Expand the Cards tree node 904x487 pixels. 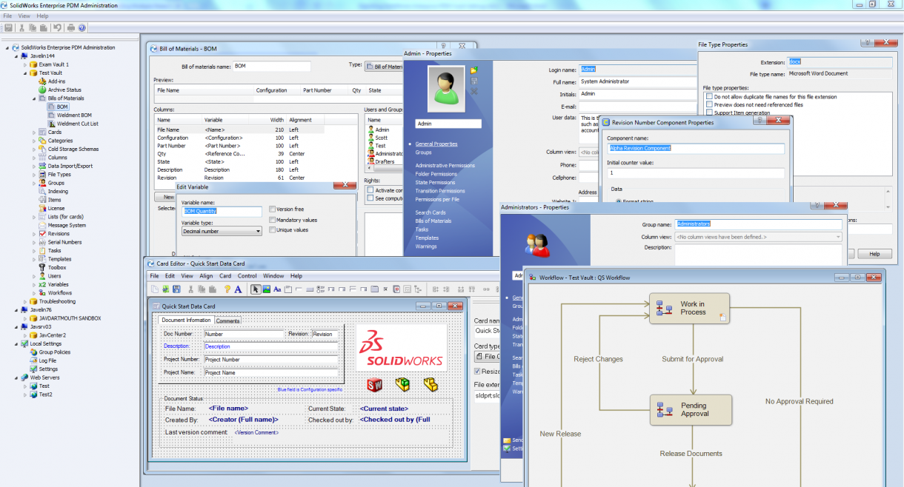click(34, 132)
